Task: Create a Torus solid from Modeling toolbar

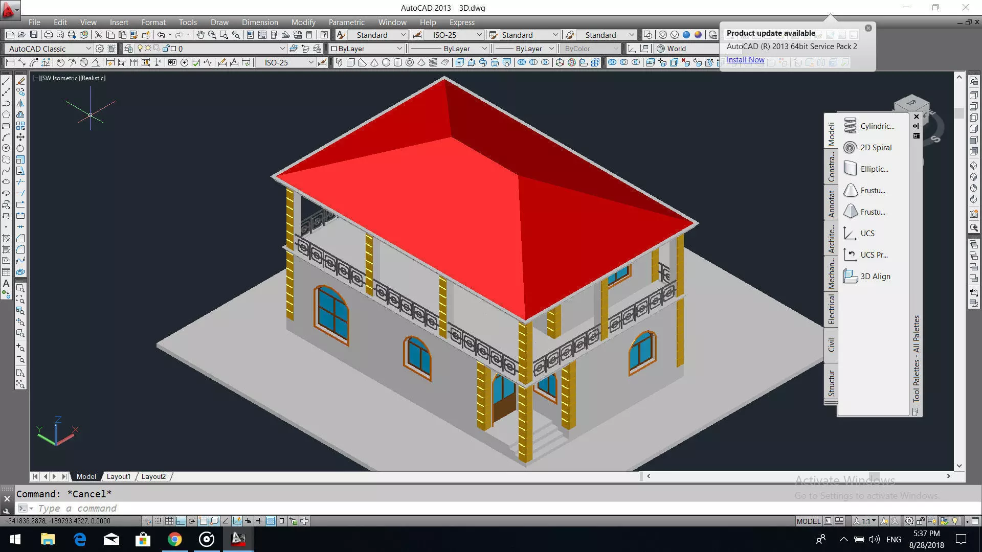Action: [x=410, y=62]
